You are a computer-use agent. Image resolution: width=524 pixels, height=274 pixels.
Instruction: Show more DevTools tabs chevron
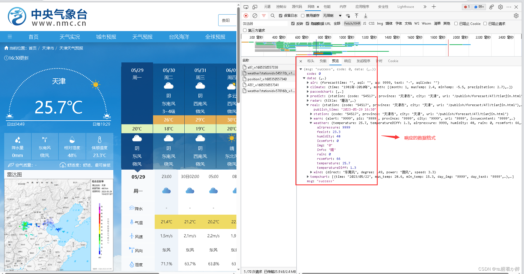[x=425, y=7]
